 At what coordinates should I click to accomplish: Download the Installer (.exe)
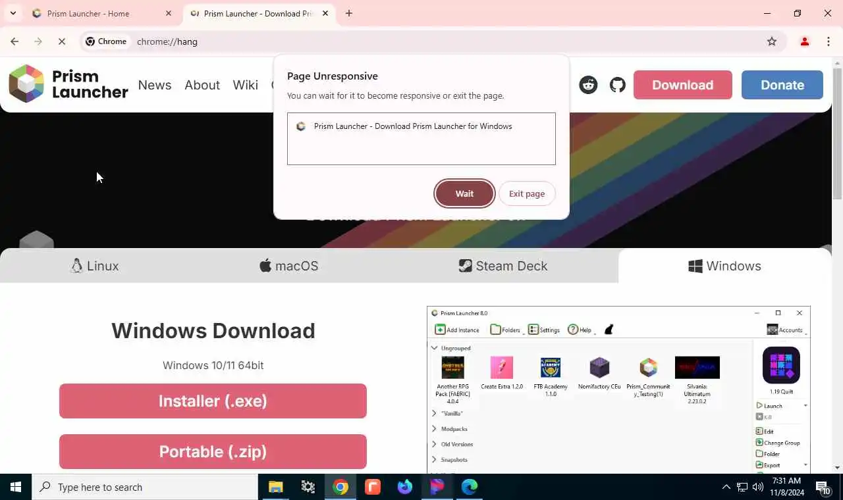tap(213, 401)
